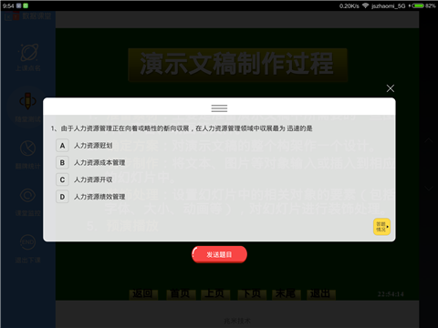Click the up chevron arrow at right edge

pyautogui.click(x=429, y=140)
